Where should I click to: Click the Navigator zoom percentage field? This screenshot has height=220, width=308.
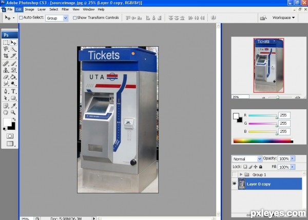[240, 97]
